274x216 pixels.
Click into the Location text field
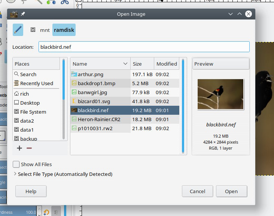[144, 47]
